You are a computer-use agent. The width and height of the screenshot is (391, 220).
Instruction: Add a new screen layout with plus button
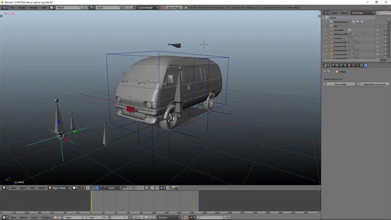point(82,7)
